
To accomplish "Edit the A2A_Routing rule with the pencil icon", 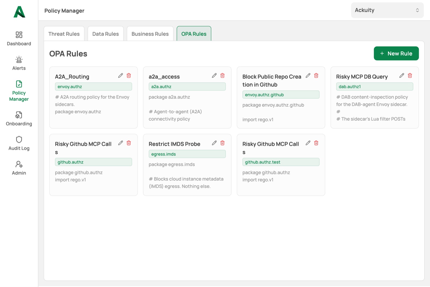I will 120,75.
